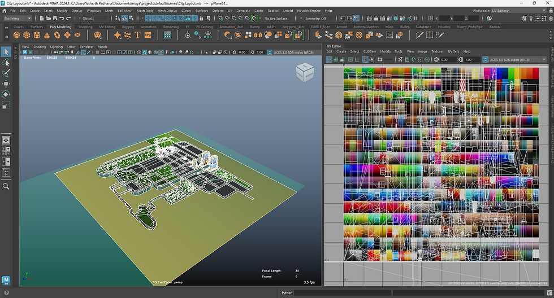Toggle viewport color management button
554x298 pixels.
point(270,52)
